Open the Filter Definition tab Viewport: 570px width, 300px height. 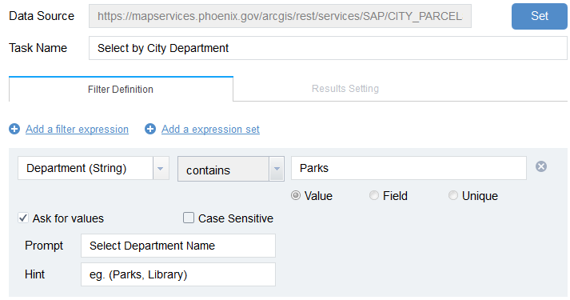click(x=121, y=89)
